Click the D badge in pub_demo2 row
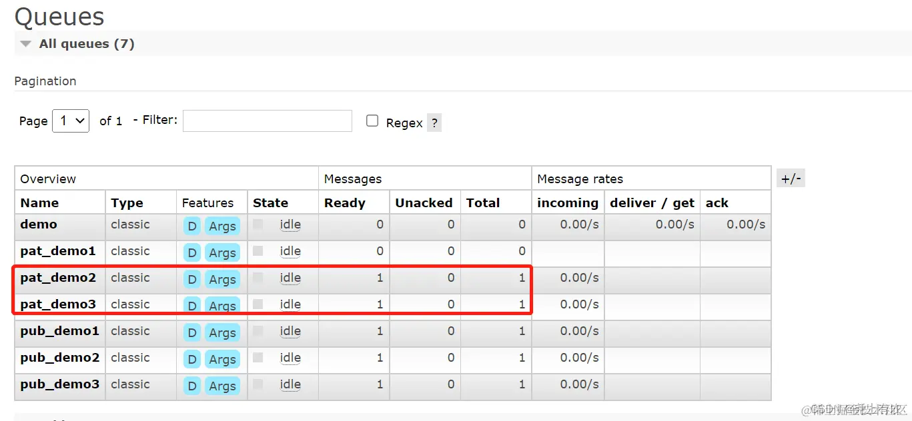This screenshot has height=421, width=912. 192,360
